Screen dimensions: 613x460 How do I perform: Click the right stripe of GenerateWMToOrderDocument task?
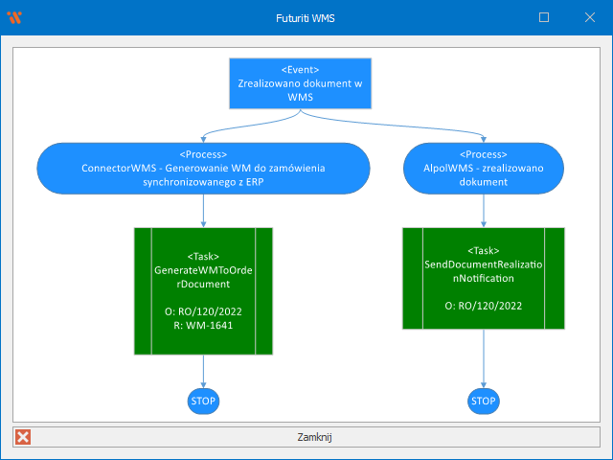pyautogui.click(x=264, y=290)
